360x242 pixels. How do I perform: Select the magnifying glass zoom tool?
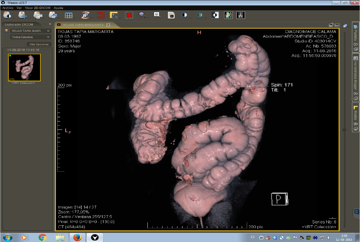(x=142, y=15)
